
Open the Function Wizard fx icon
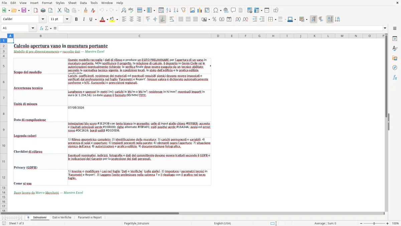pos(41,28)
